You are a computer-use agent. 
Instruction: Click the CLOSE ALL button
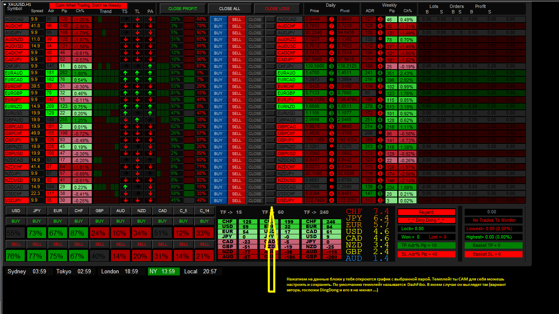point(230,8)
